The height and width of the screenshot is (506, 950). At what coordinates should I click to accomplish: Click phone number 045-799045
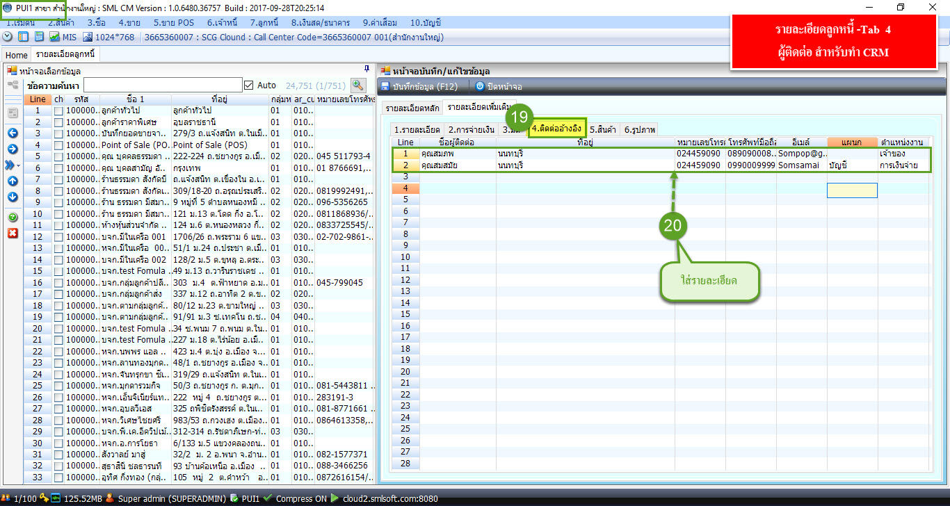click(339, 283)
